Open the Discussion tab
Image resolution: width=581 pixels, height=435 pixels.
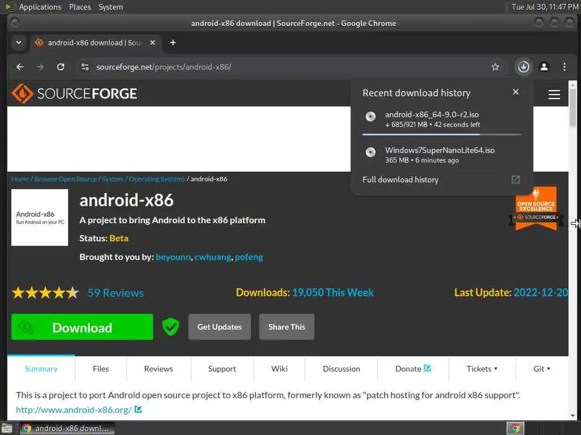(x=341, y=369)
